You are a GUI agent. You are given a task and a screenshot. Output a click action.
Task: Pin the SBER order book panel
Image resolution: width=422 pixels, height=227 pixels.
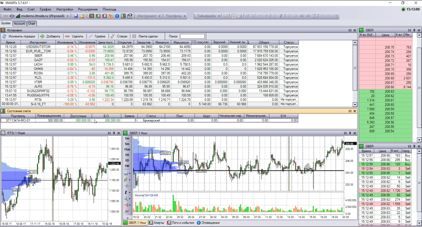414,30
